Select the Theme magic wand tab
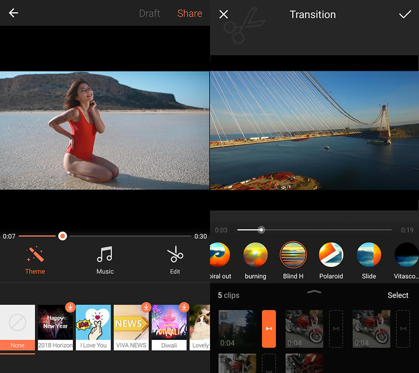This screenshot has height=373, width=419. (x=35, y=260)
